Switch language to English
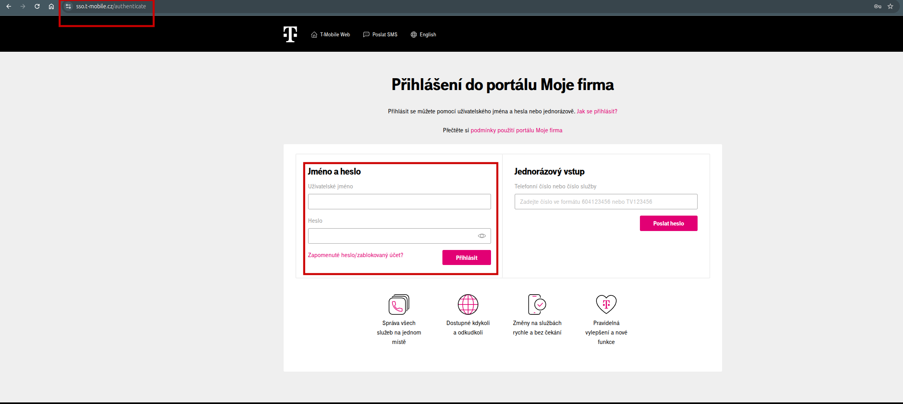903x404 pixels. [x=423, y=35]
